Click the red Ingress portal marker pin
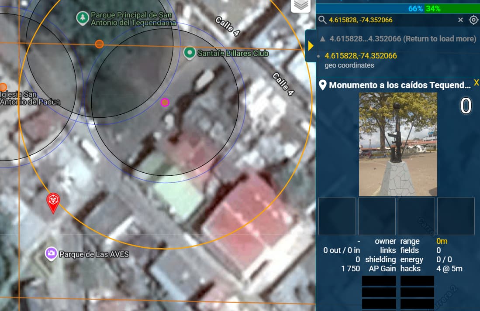 (53, 202)
